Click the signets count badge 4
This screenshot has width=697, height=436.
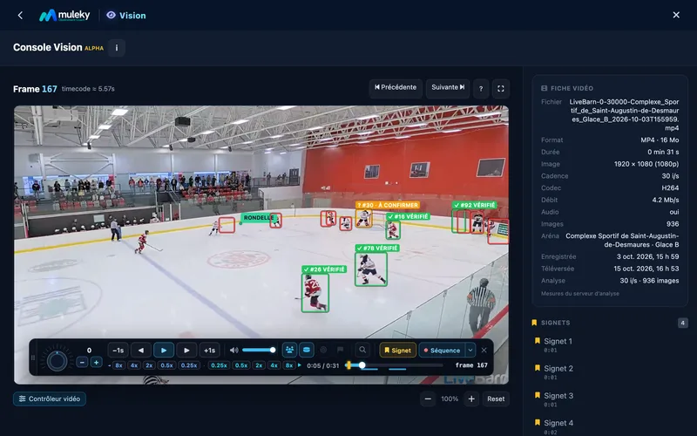pos(683,323)
